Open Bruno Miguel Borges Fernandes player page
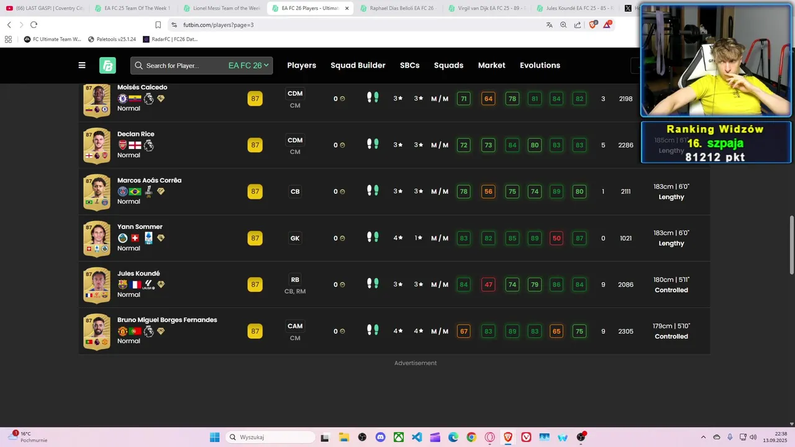 pos(167,320)
